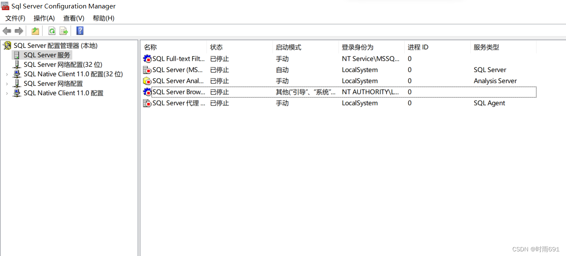Click the SQL Native Client 11.0 配置(32 位) icon
Viewport: 566px width, 256px height.
pyautogui.click(x=17, y=74)
